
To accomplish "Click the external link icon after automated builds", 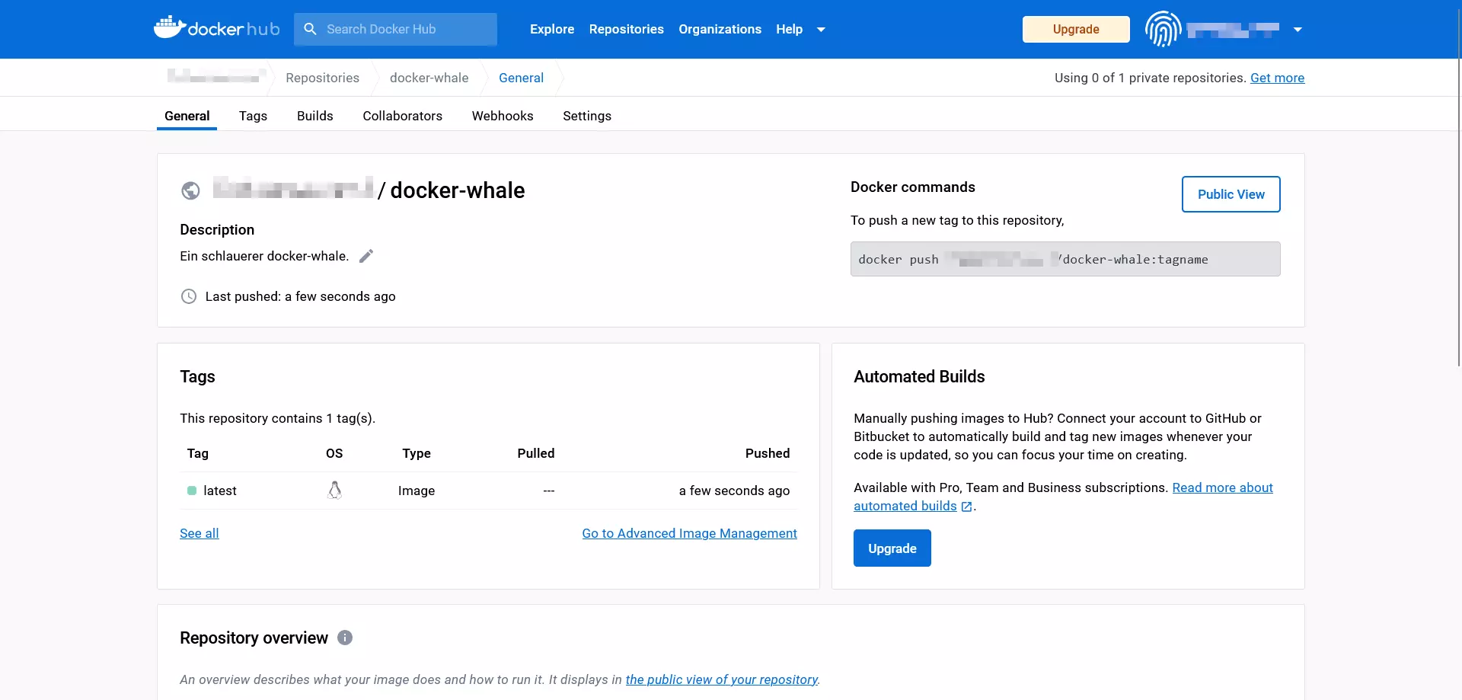I will [967, 506].
